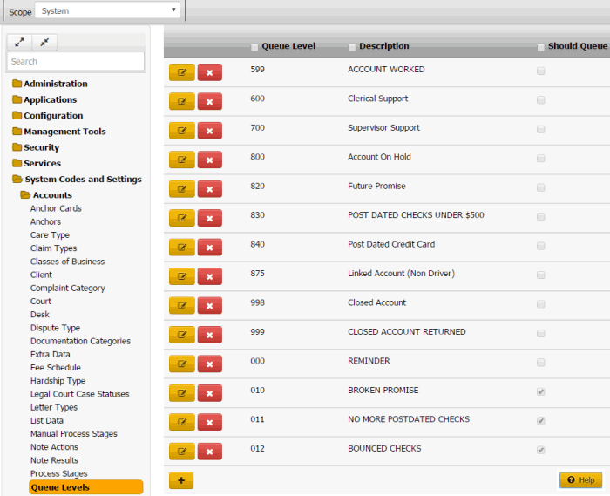Sort by Description column header
610x496 pixels.
click(x=383, y=46)
